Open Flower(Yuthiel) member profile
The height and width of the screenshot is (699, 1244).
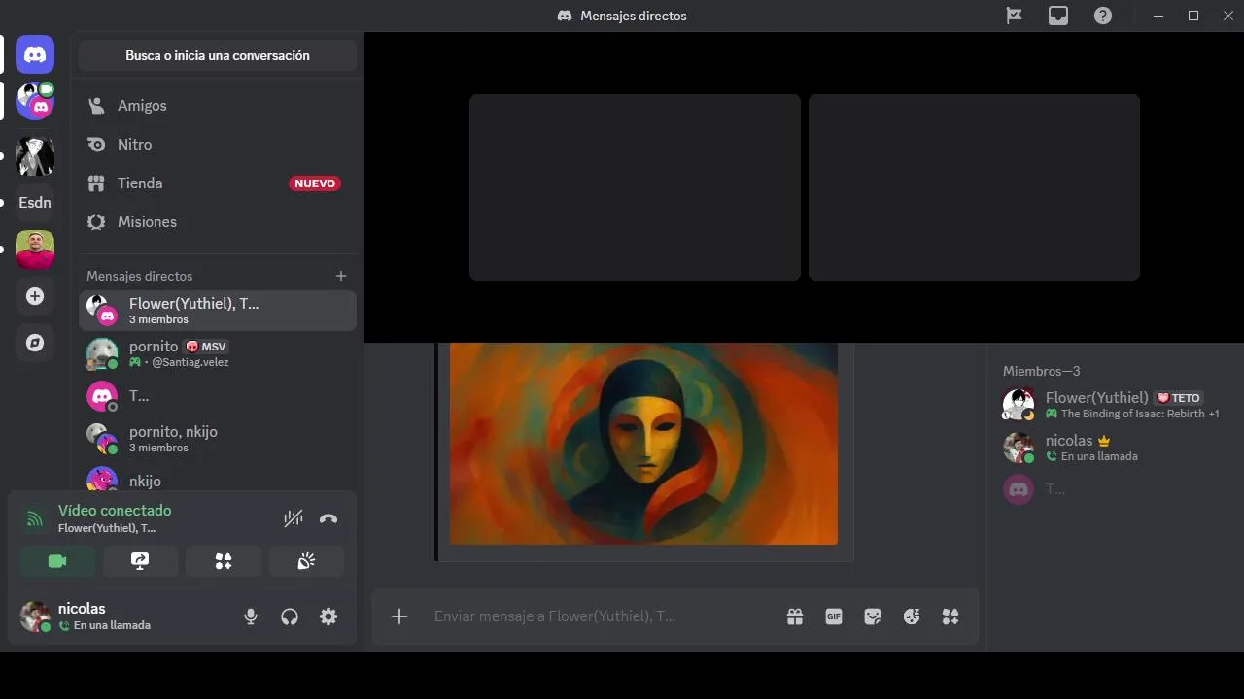tap(1115, 405)
